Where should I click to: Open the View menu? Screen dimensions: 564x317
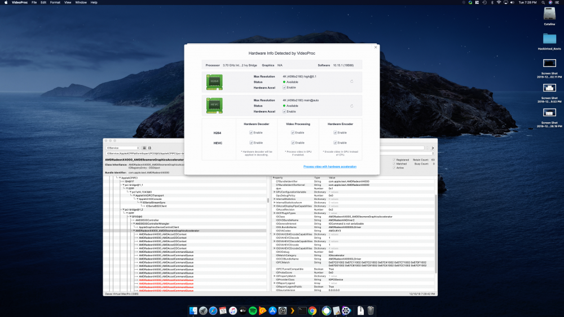68,2
